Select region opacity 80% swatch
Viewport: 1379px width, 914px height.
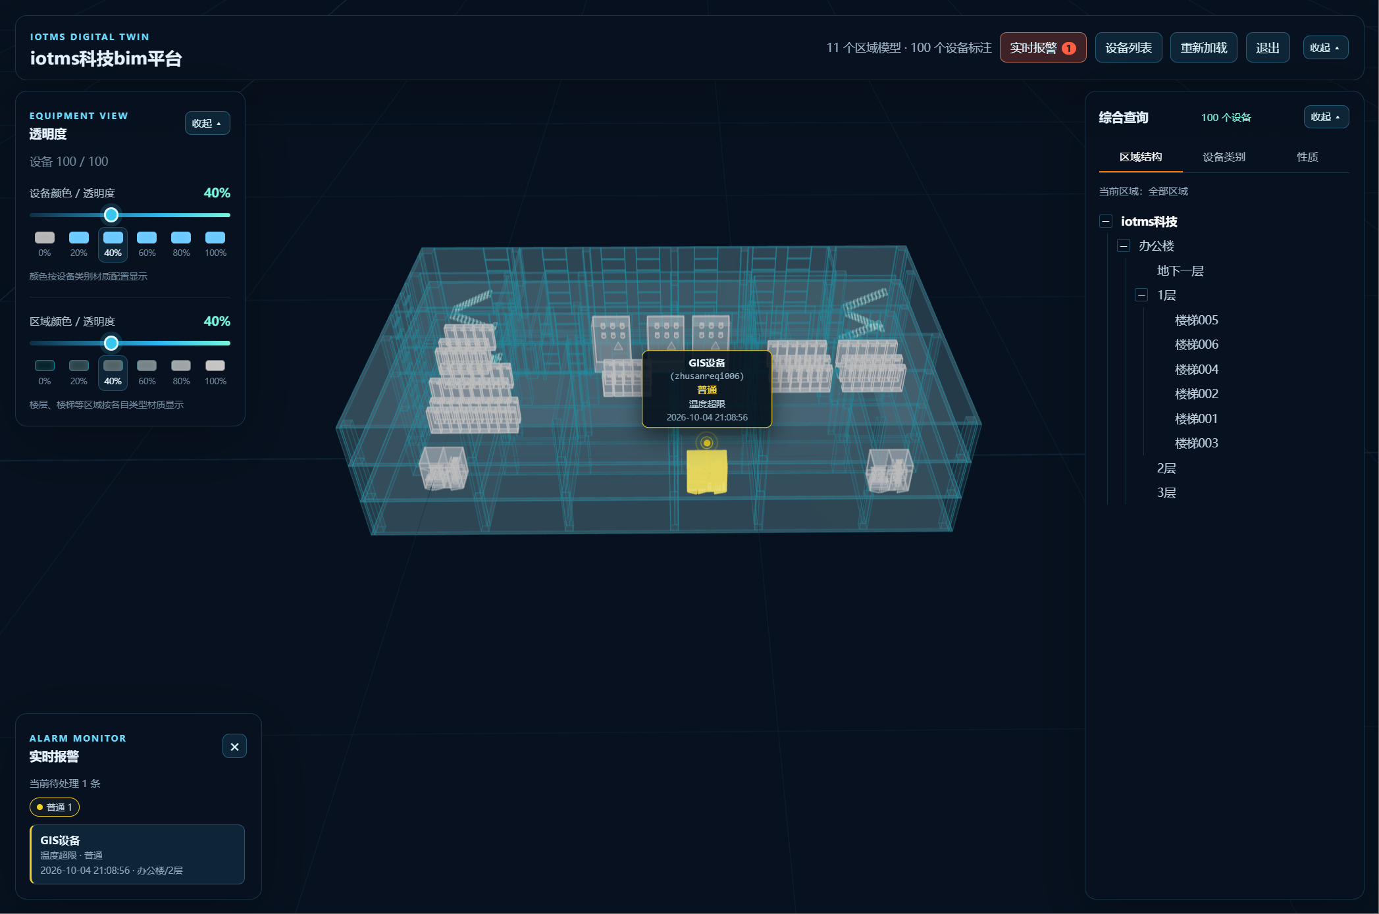tap(181, 372)
